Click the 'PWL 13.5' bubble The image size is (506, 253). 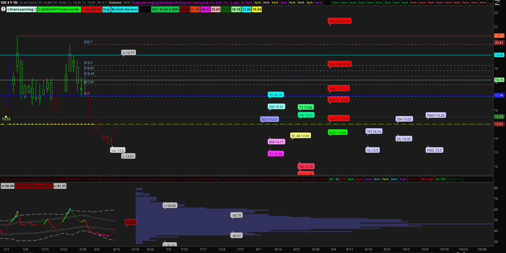tap(435, 150)
